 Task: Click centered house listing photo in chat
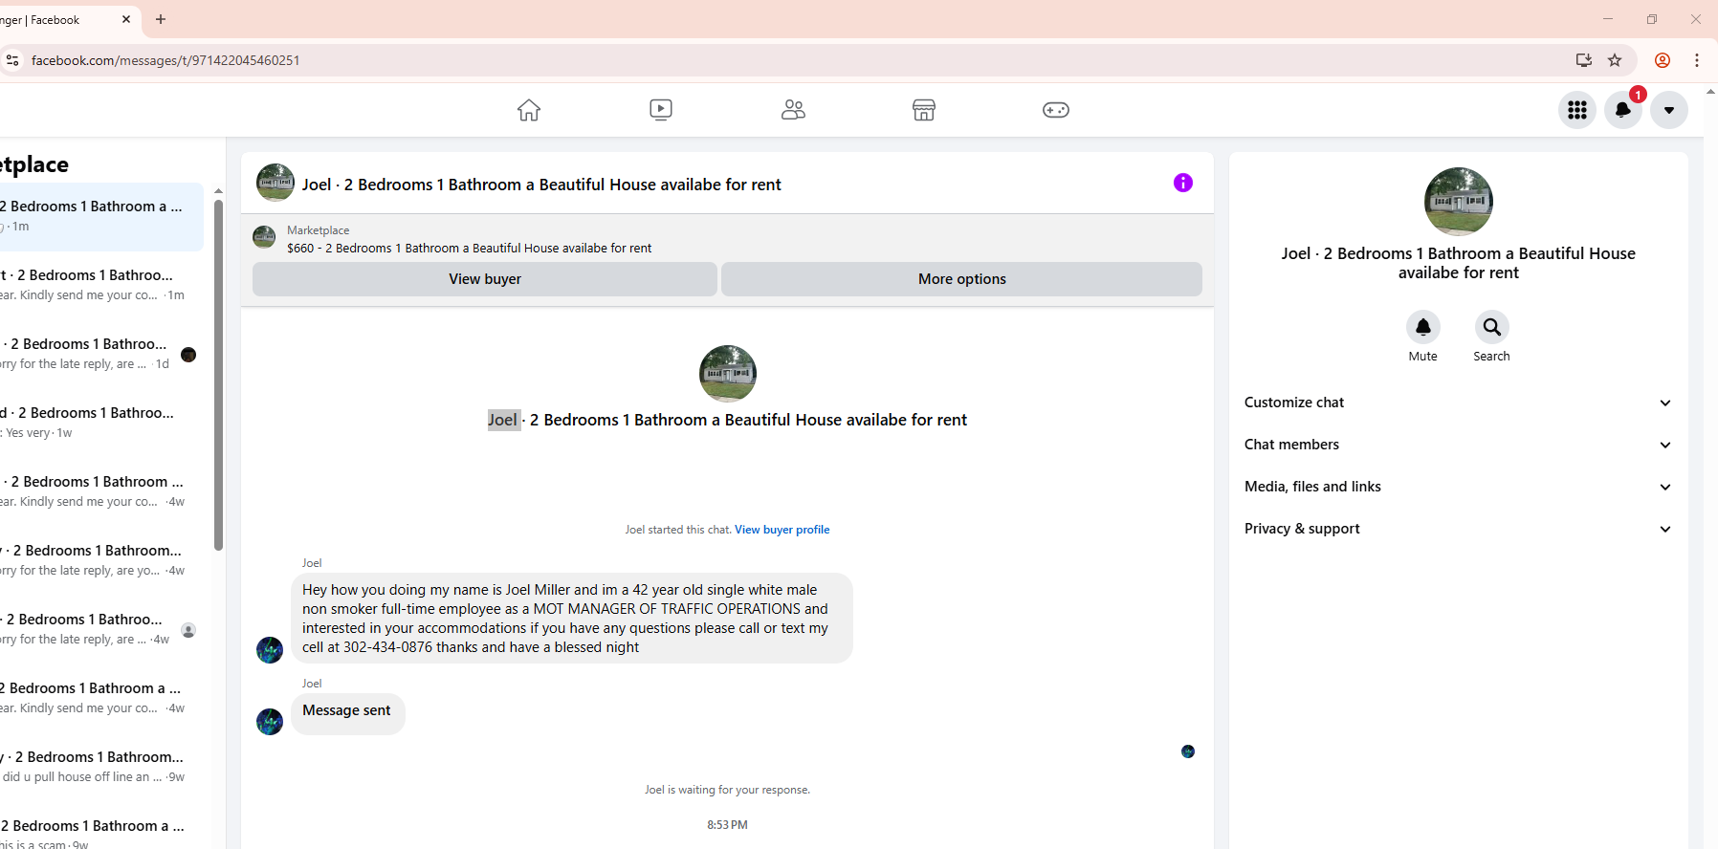click(728, 374)
